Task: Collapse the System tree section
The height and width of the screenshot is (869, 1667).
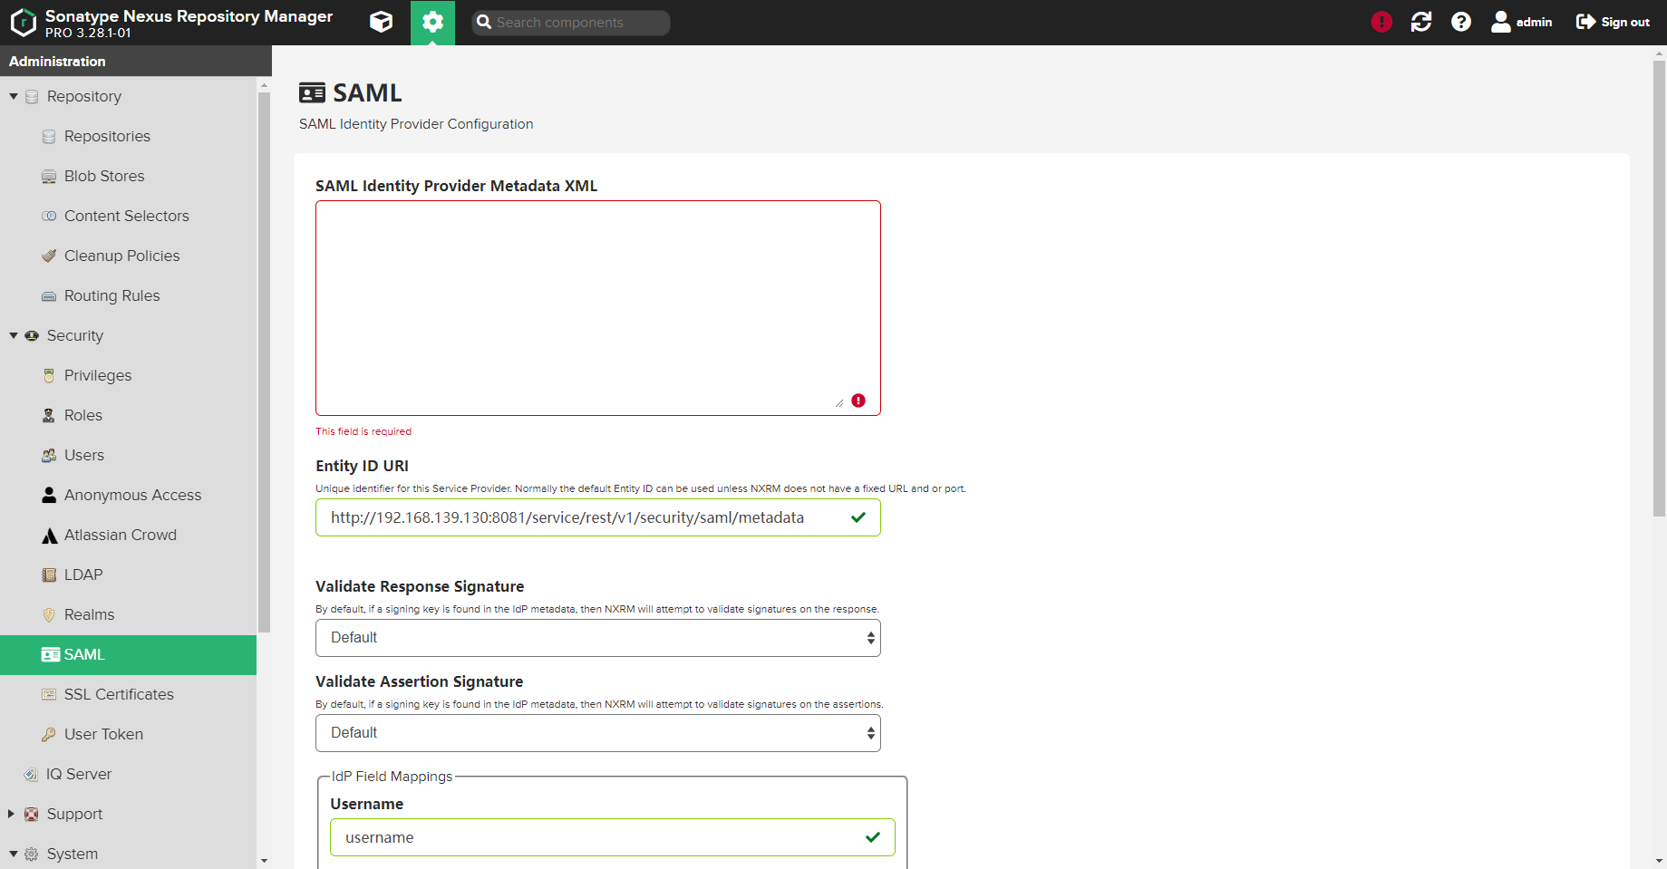Action: click(x=14, y=854)
